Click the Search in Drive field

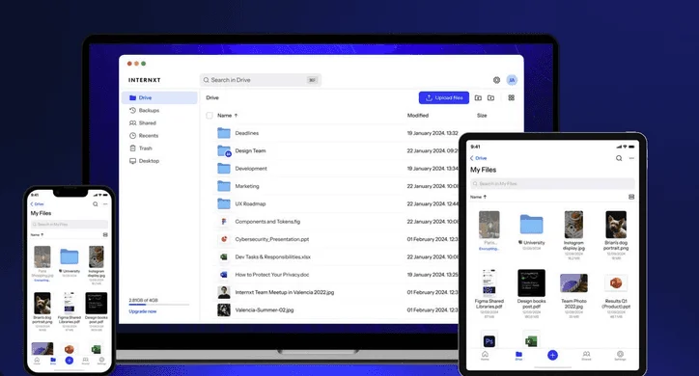click(261, 80)
